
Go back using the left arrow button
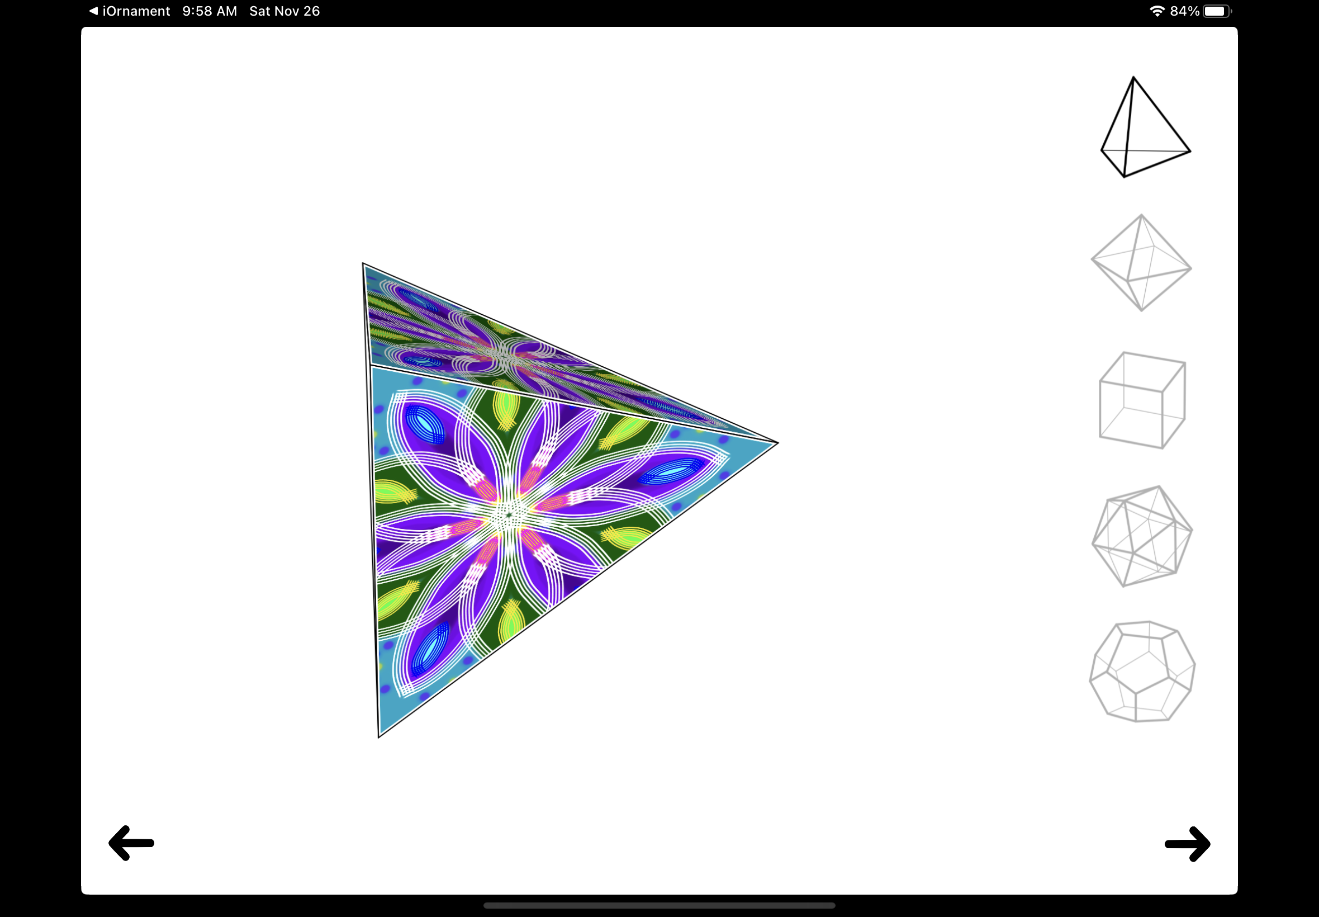[131, 843]
